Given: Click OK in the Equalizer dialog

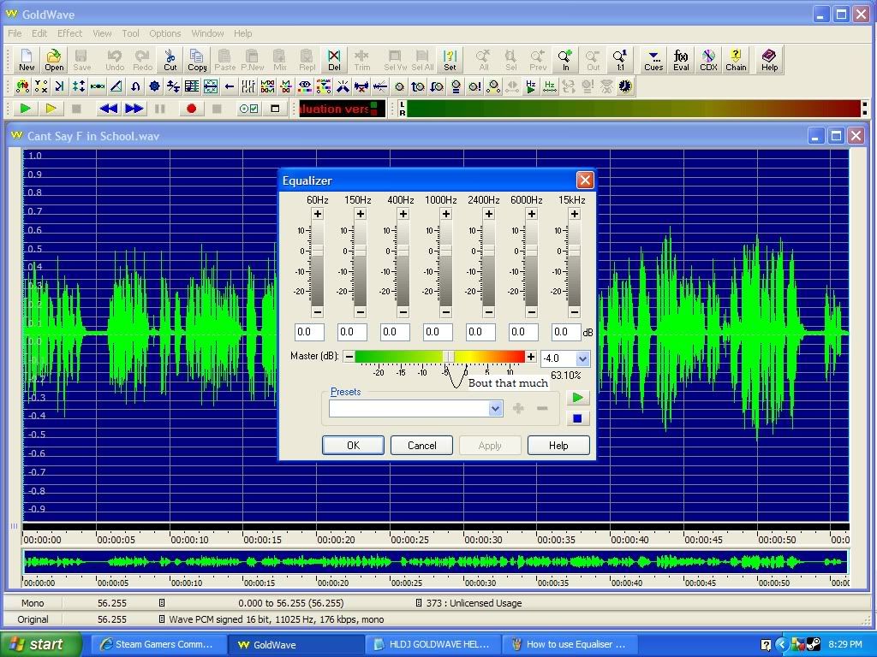Looking at the screenshot, I should [353, 446].
